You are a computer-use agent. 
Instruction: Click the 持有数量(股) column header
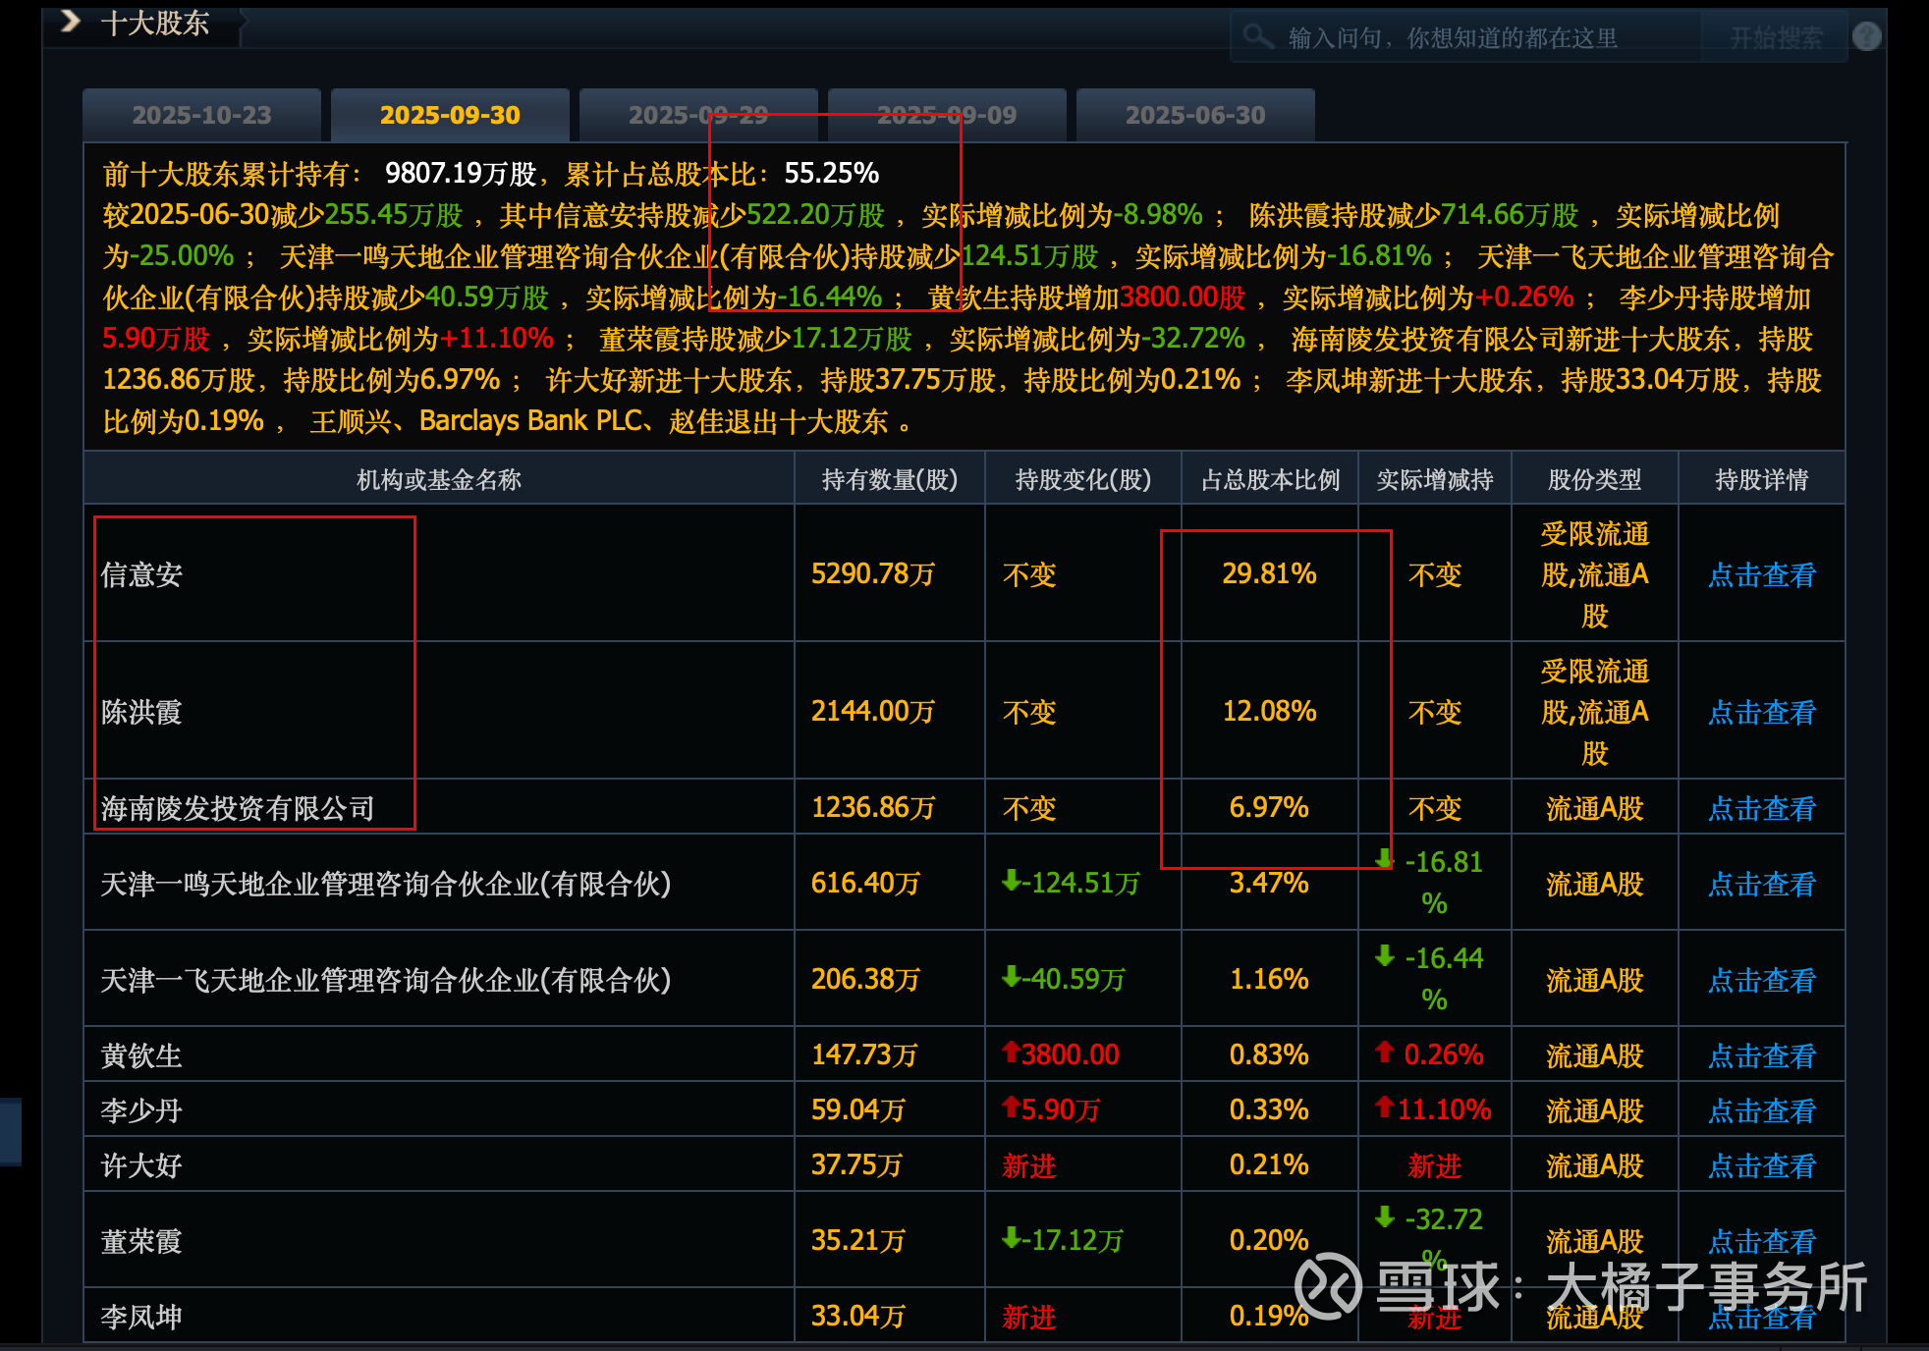pyautogui.click(x=889, y=479)
